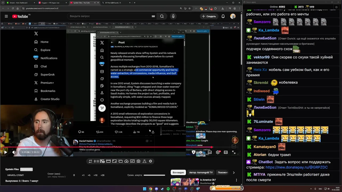Switch the player to theater mode
The width and height of the screenshot is (342, 192).
[x=226, y=152]
